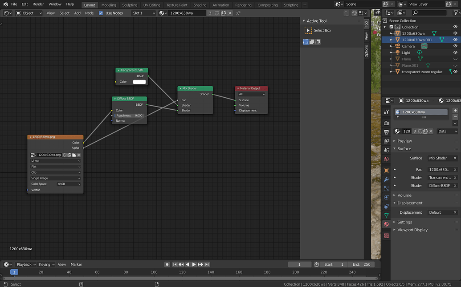461x287 pixels.
Task: Jump to the timeline end frame button
Action: tap(207, 264)
